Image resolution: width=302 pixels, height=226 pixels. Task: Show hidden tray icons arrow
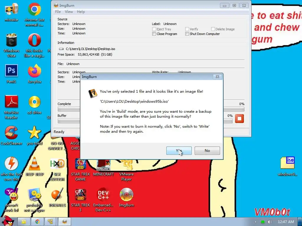click(255, 222)
